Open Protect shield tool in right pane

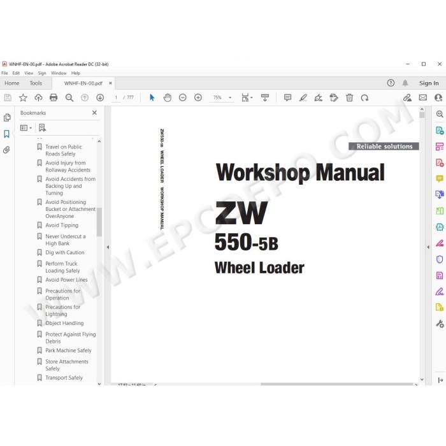tap(440, 259)
